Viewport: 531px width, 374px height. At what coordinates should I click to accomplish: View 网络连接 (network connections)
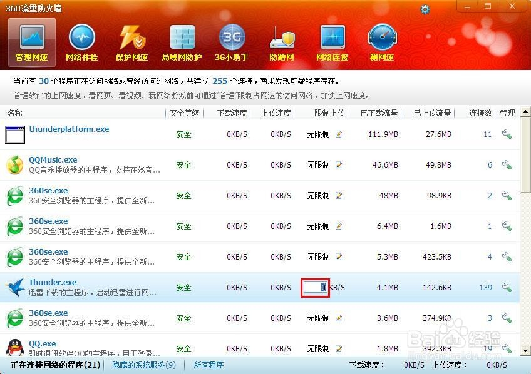333,42
